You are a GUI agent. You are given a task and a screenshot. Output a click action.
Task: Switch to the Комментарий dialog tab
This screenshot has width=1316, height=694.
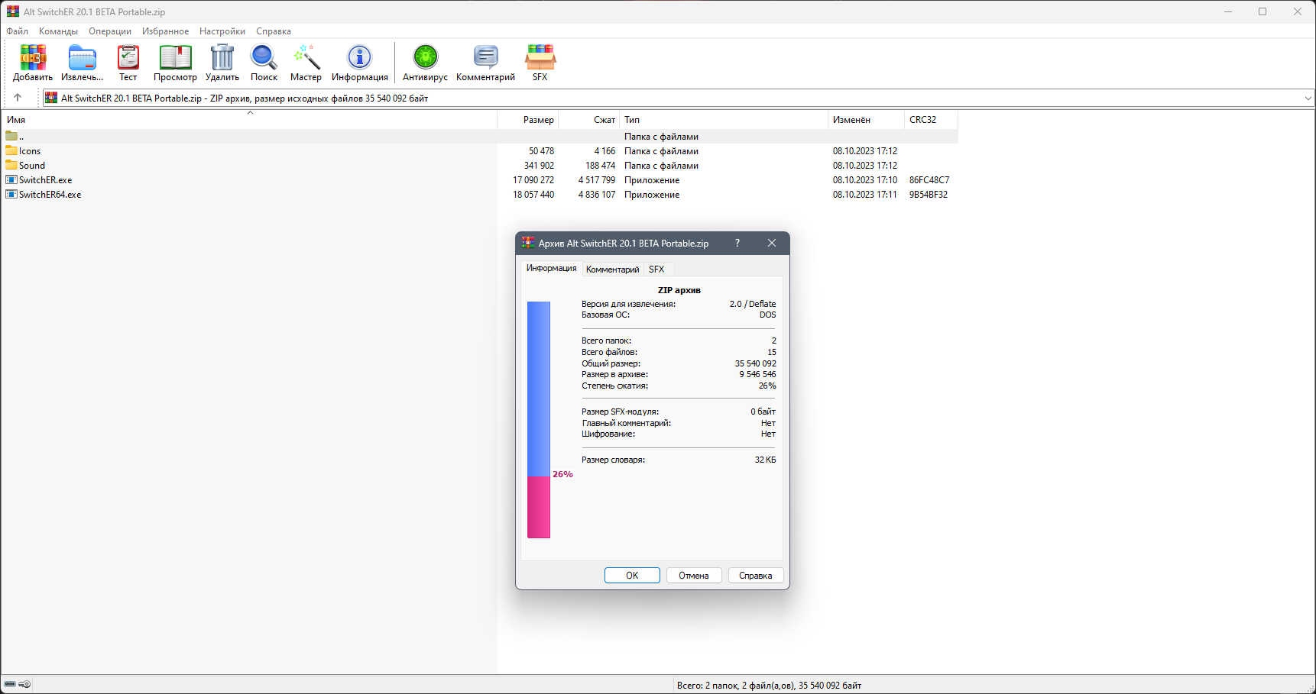[611, 269]
